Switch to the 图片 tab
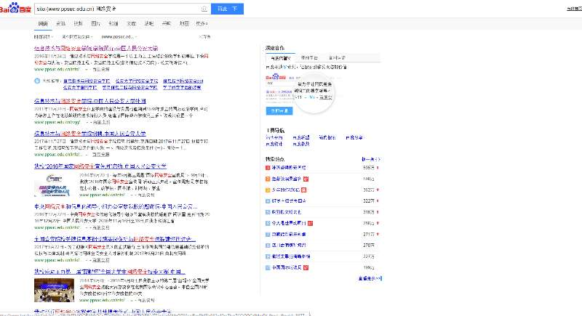 (96, 23)
